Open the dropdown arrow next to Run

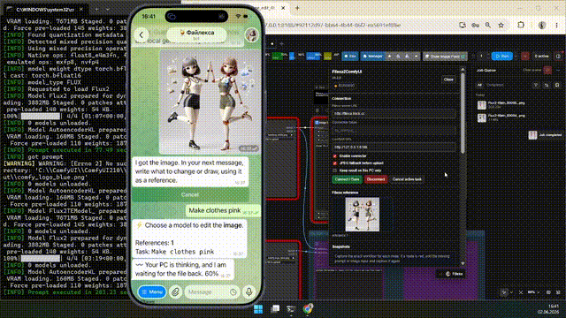(x=516, y=57)
